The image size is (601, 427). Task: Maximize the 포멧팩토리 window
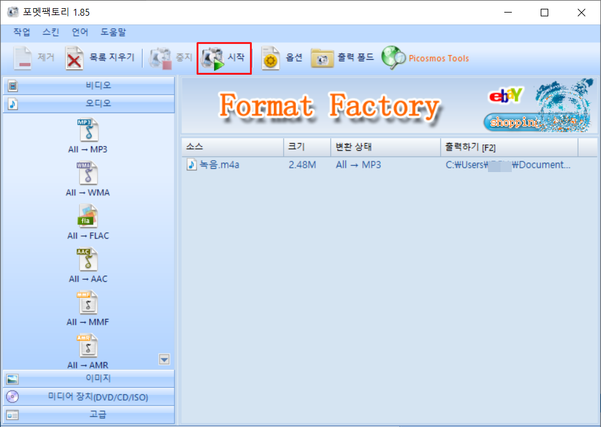pyautogui.click(x=544, y=13)
